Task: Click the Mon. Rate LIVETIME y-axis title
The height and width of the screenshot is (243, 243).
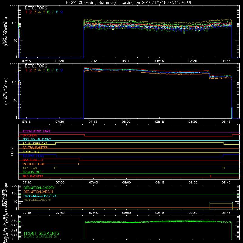Action: [6, 228]
